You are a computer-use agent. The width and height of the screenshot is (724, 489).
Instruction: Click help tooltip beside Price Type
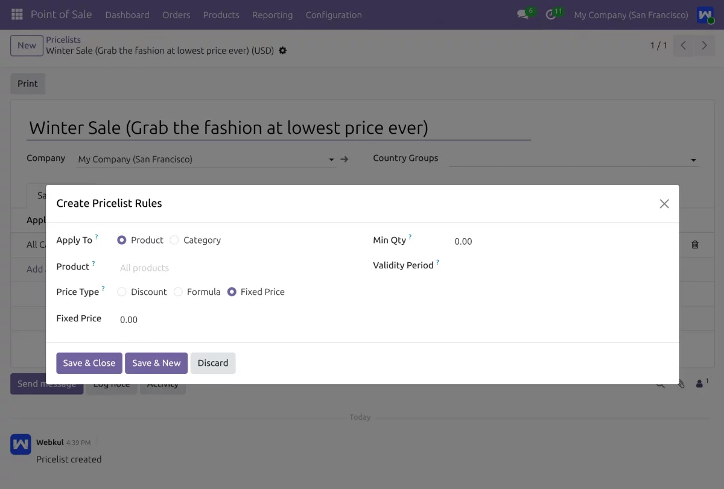(x=103, y=289)
